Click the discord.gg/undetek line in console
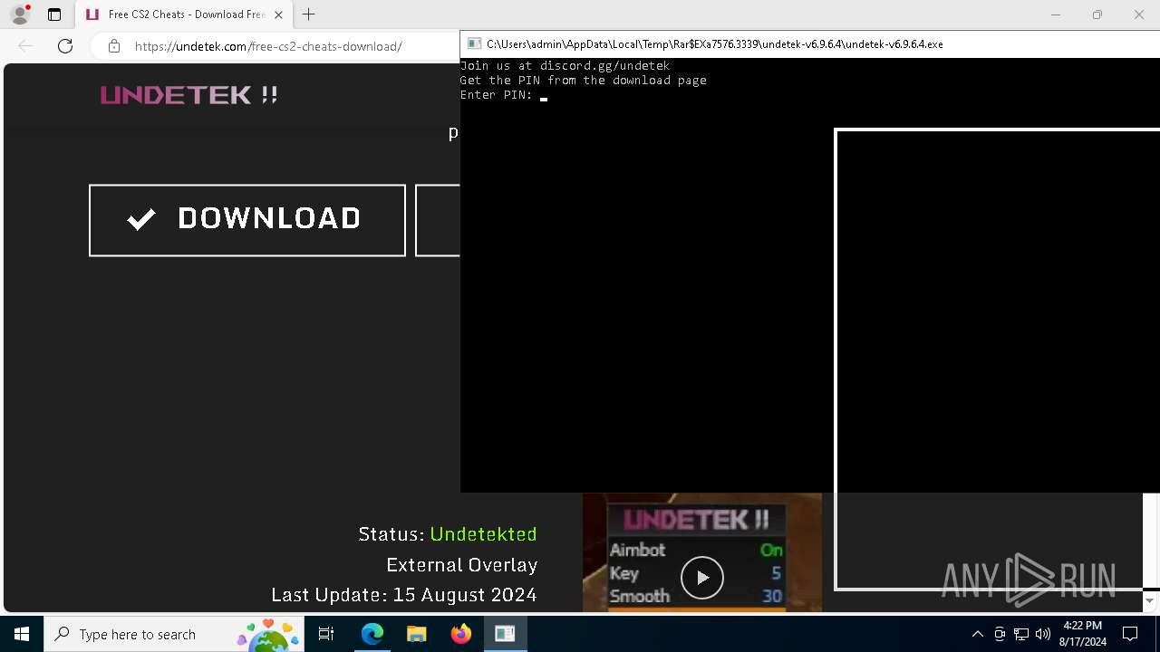Image resolution: width=1160 pixels, height=652 pixels. point(565,66)
